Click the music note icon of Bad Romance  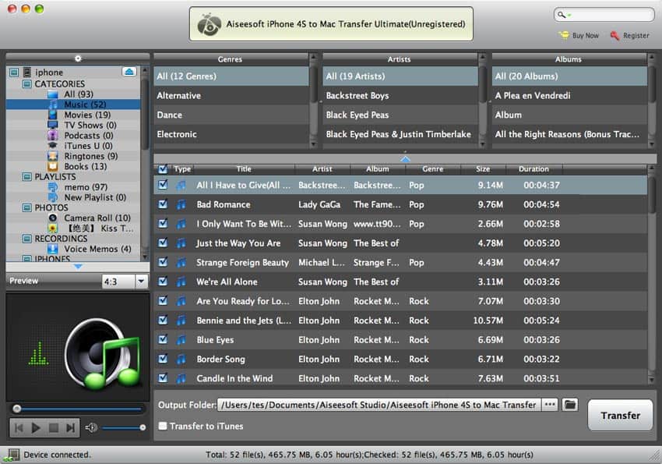tap(181, 204)
